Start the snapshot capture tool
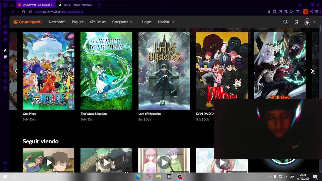The image size is (322, 181). 274,12
